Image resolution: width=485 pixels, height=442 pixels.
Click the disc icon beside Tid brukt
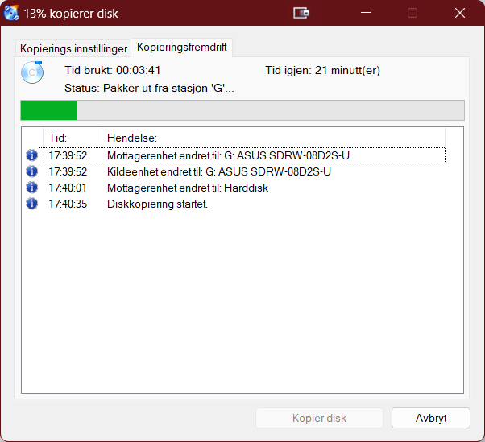coord(32,72)
